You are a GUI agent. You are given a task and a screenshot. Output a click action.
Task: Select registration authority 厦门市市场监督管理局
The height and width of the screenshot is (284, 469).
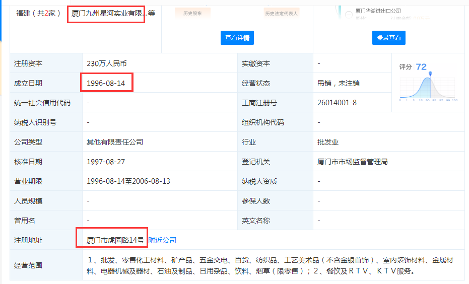click(353, 162)
